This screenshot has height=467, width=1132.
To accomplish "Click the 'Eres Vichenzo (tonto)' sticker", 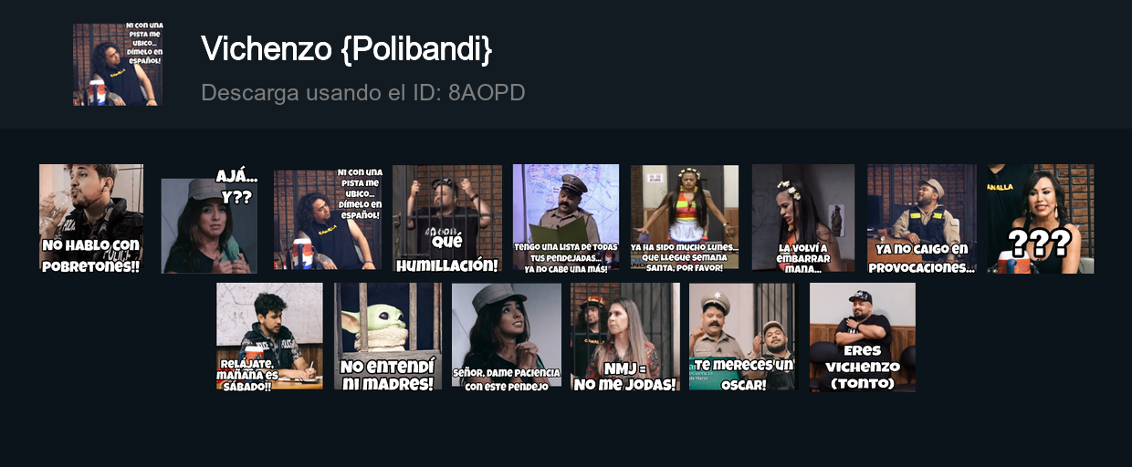I will point(863,337).
